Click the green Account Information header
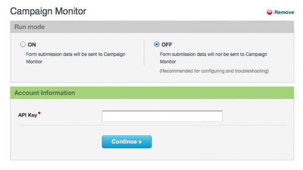 pyautogui.click(x=152, y=93)
